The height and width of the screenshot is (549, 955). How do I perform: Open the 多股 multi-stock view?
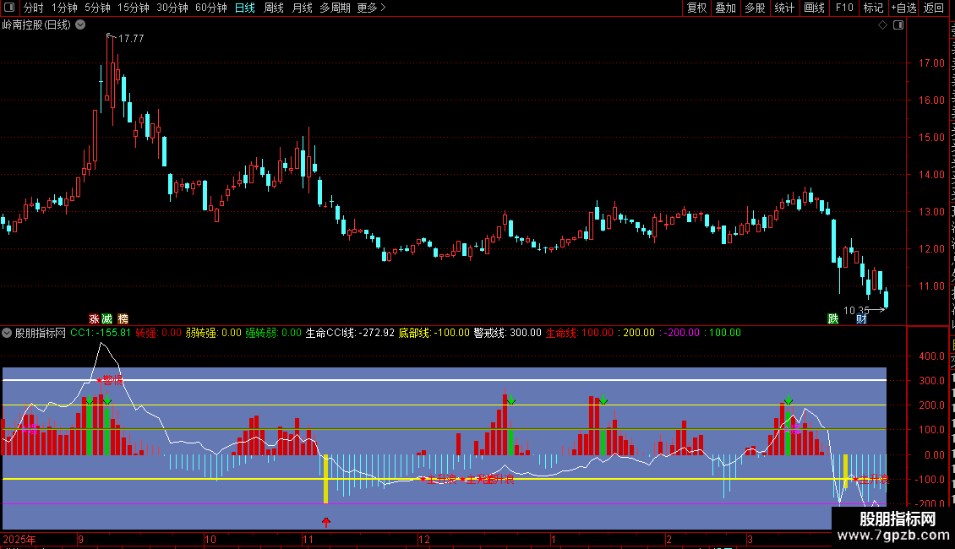click(755, 8)
